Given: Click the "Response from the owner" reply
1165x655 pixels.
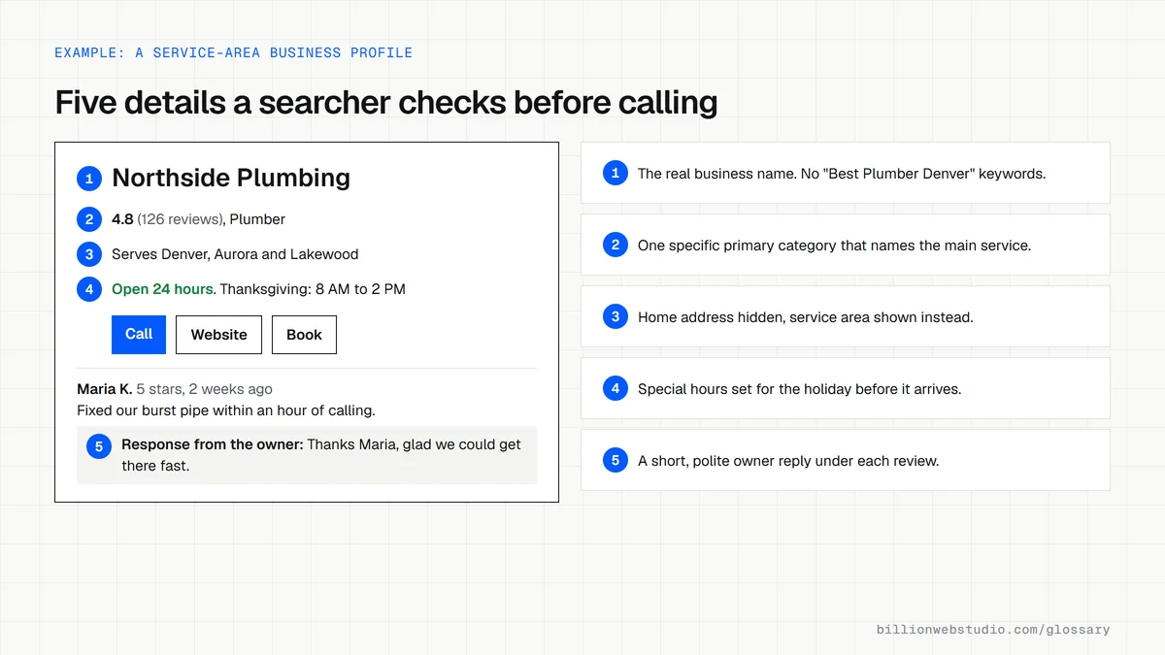Looking at the screenshot, I should coord(307,455).
